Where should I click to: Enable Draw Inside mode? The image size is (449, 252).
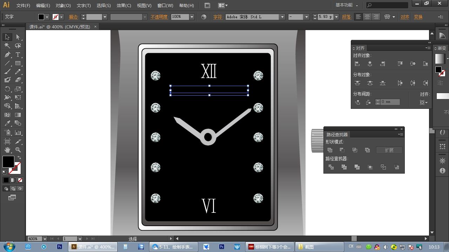tap(20, 189)
